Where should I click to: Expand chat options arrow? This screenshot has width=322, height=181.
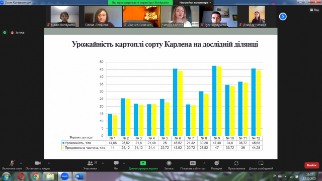(x=124, y=163)
